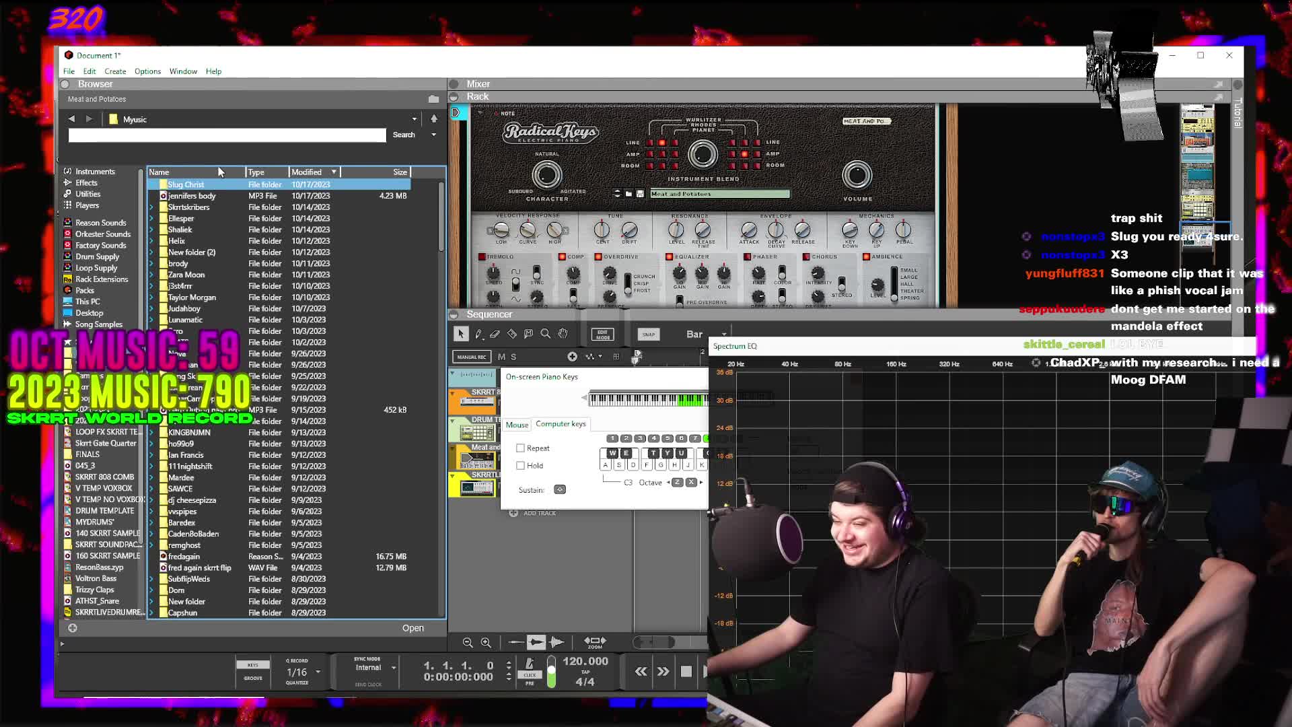Enable the Repeat checkbox
The height and width of the screenshot is (727, 1292).
[x=520, y=448]
